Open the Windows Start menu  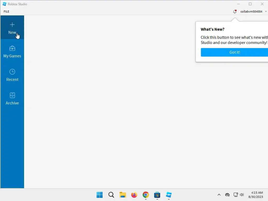coord(99,195)
